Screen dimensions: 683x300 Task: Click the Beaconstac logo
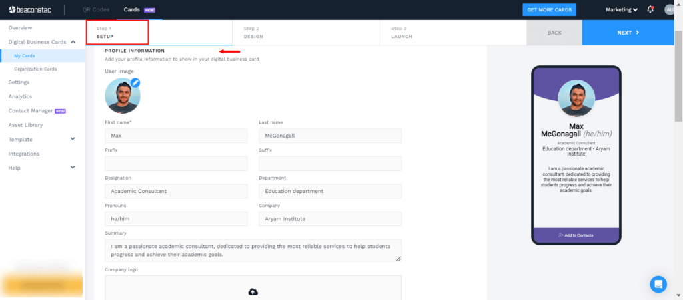point(29,9)
